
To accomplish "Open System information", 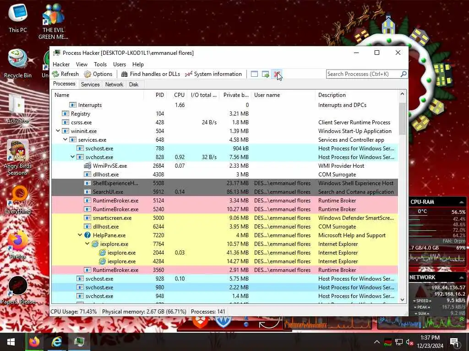I will point(213,74).
